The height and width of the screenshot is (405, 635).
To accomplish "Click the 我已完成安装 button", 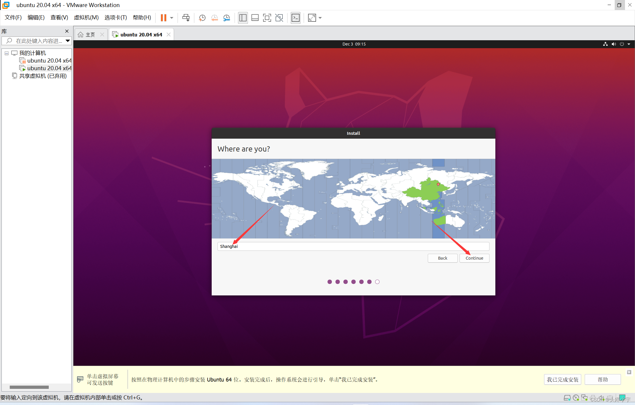I will click(x=562, y=379).
